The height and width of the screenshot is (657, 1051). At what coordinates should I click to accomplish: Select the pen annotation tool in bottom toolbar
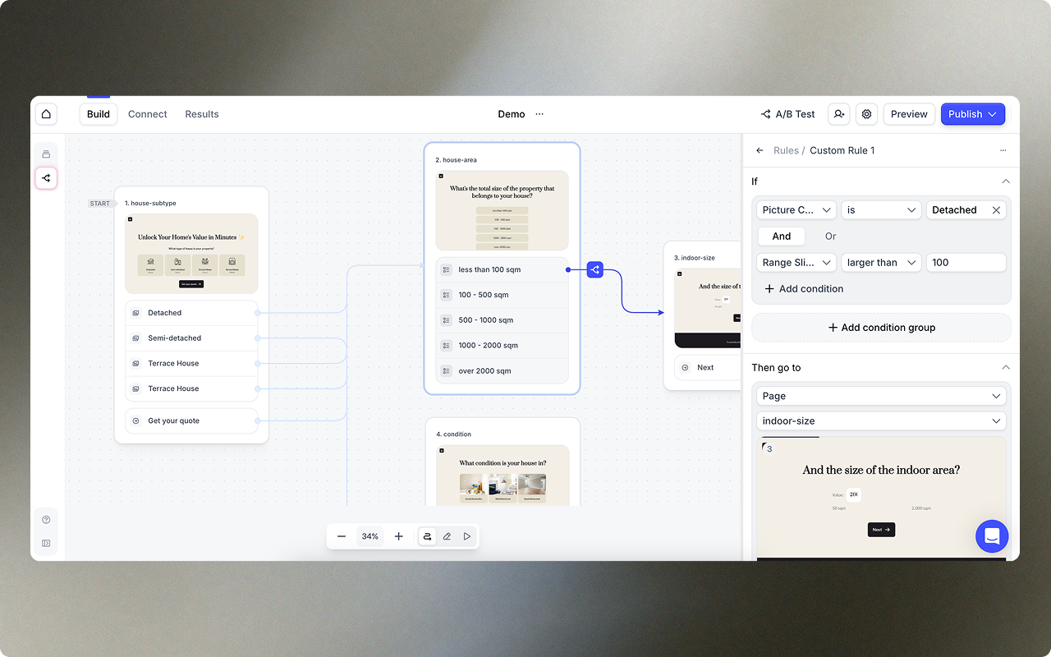(447, 535)
